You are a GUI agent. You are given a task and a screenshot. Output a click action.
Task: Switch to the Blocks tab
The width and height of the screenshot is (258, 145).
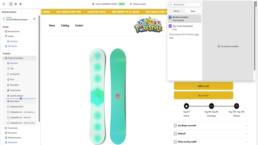(176, 11)
